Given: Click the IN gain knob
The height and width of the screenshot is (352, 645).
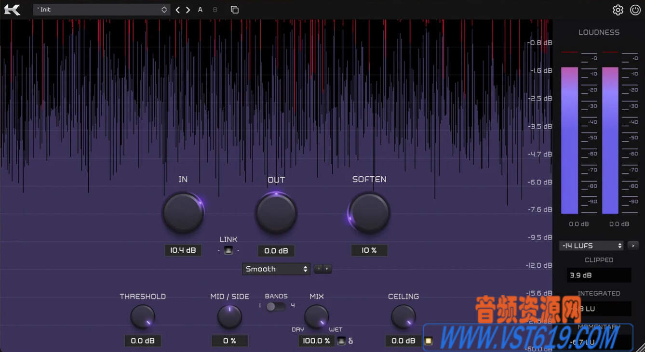Looking at the screenshot, I should [x=183, y=212].
